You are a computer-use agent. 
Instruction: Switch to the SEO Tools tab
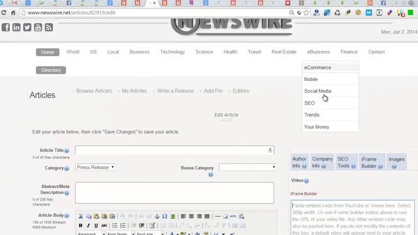point(346,162)
